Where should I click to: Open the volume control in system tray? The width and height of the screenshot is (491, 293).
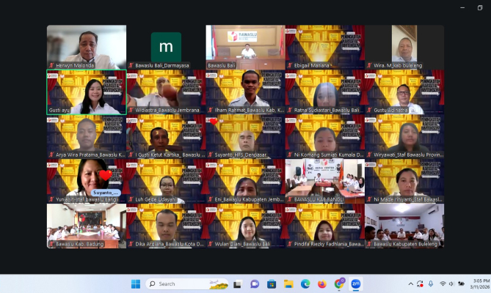[x=451, y=283]
